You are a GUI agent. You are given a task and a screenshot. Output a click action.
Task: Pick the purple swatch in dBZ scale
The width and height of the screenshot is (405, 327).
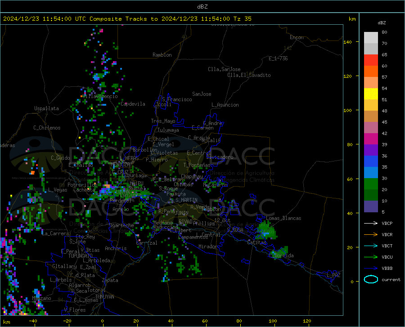tap(371, 150)
